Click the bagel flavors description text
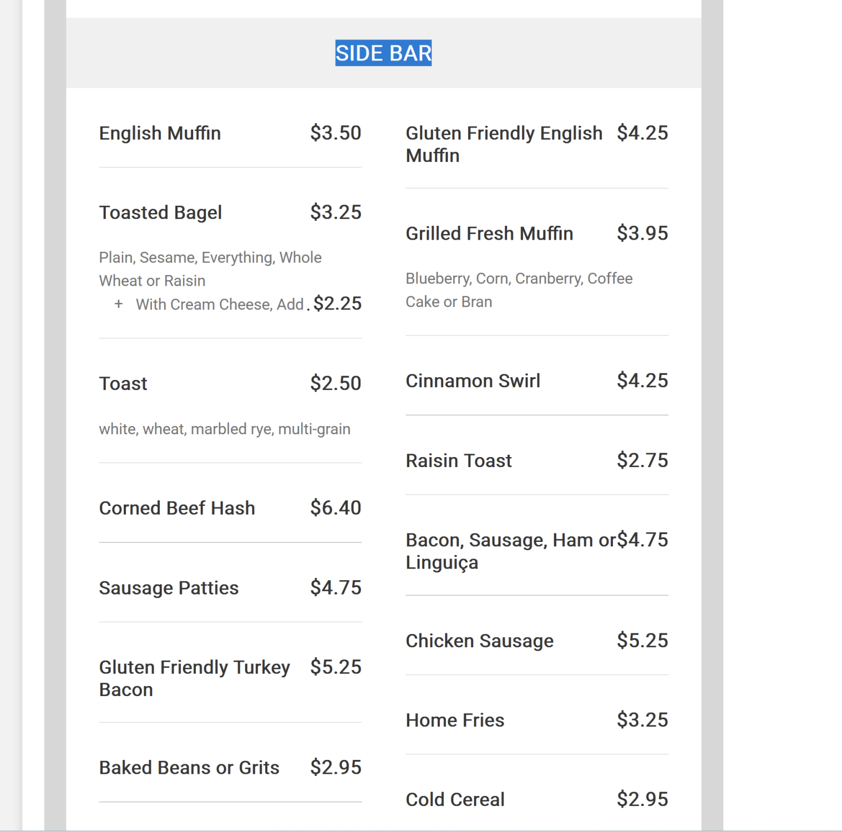This screenshot has height=832, width=842. tap(210, 269)
